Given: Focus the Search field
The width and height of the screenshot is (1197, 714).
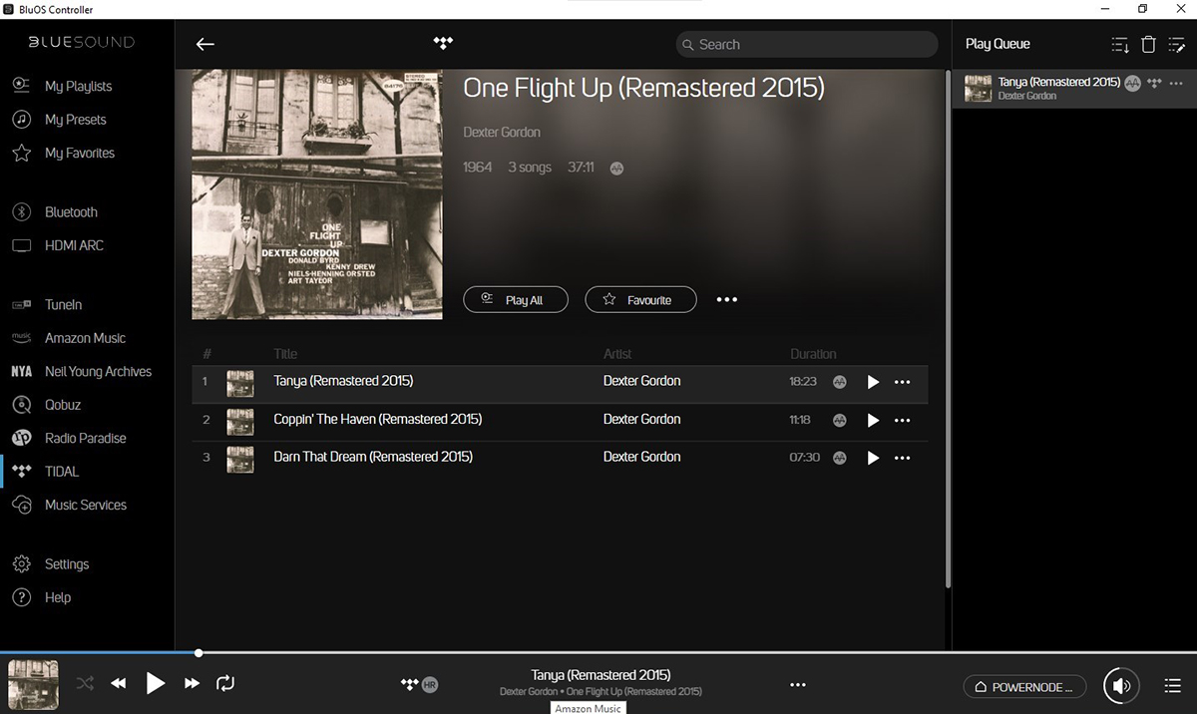Looking at the screenshot, I should coord(807,44).
